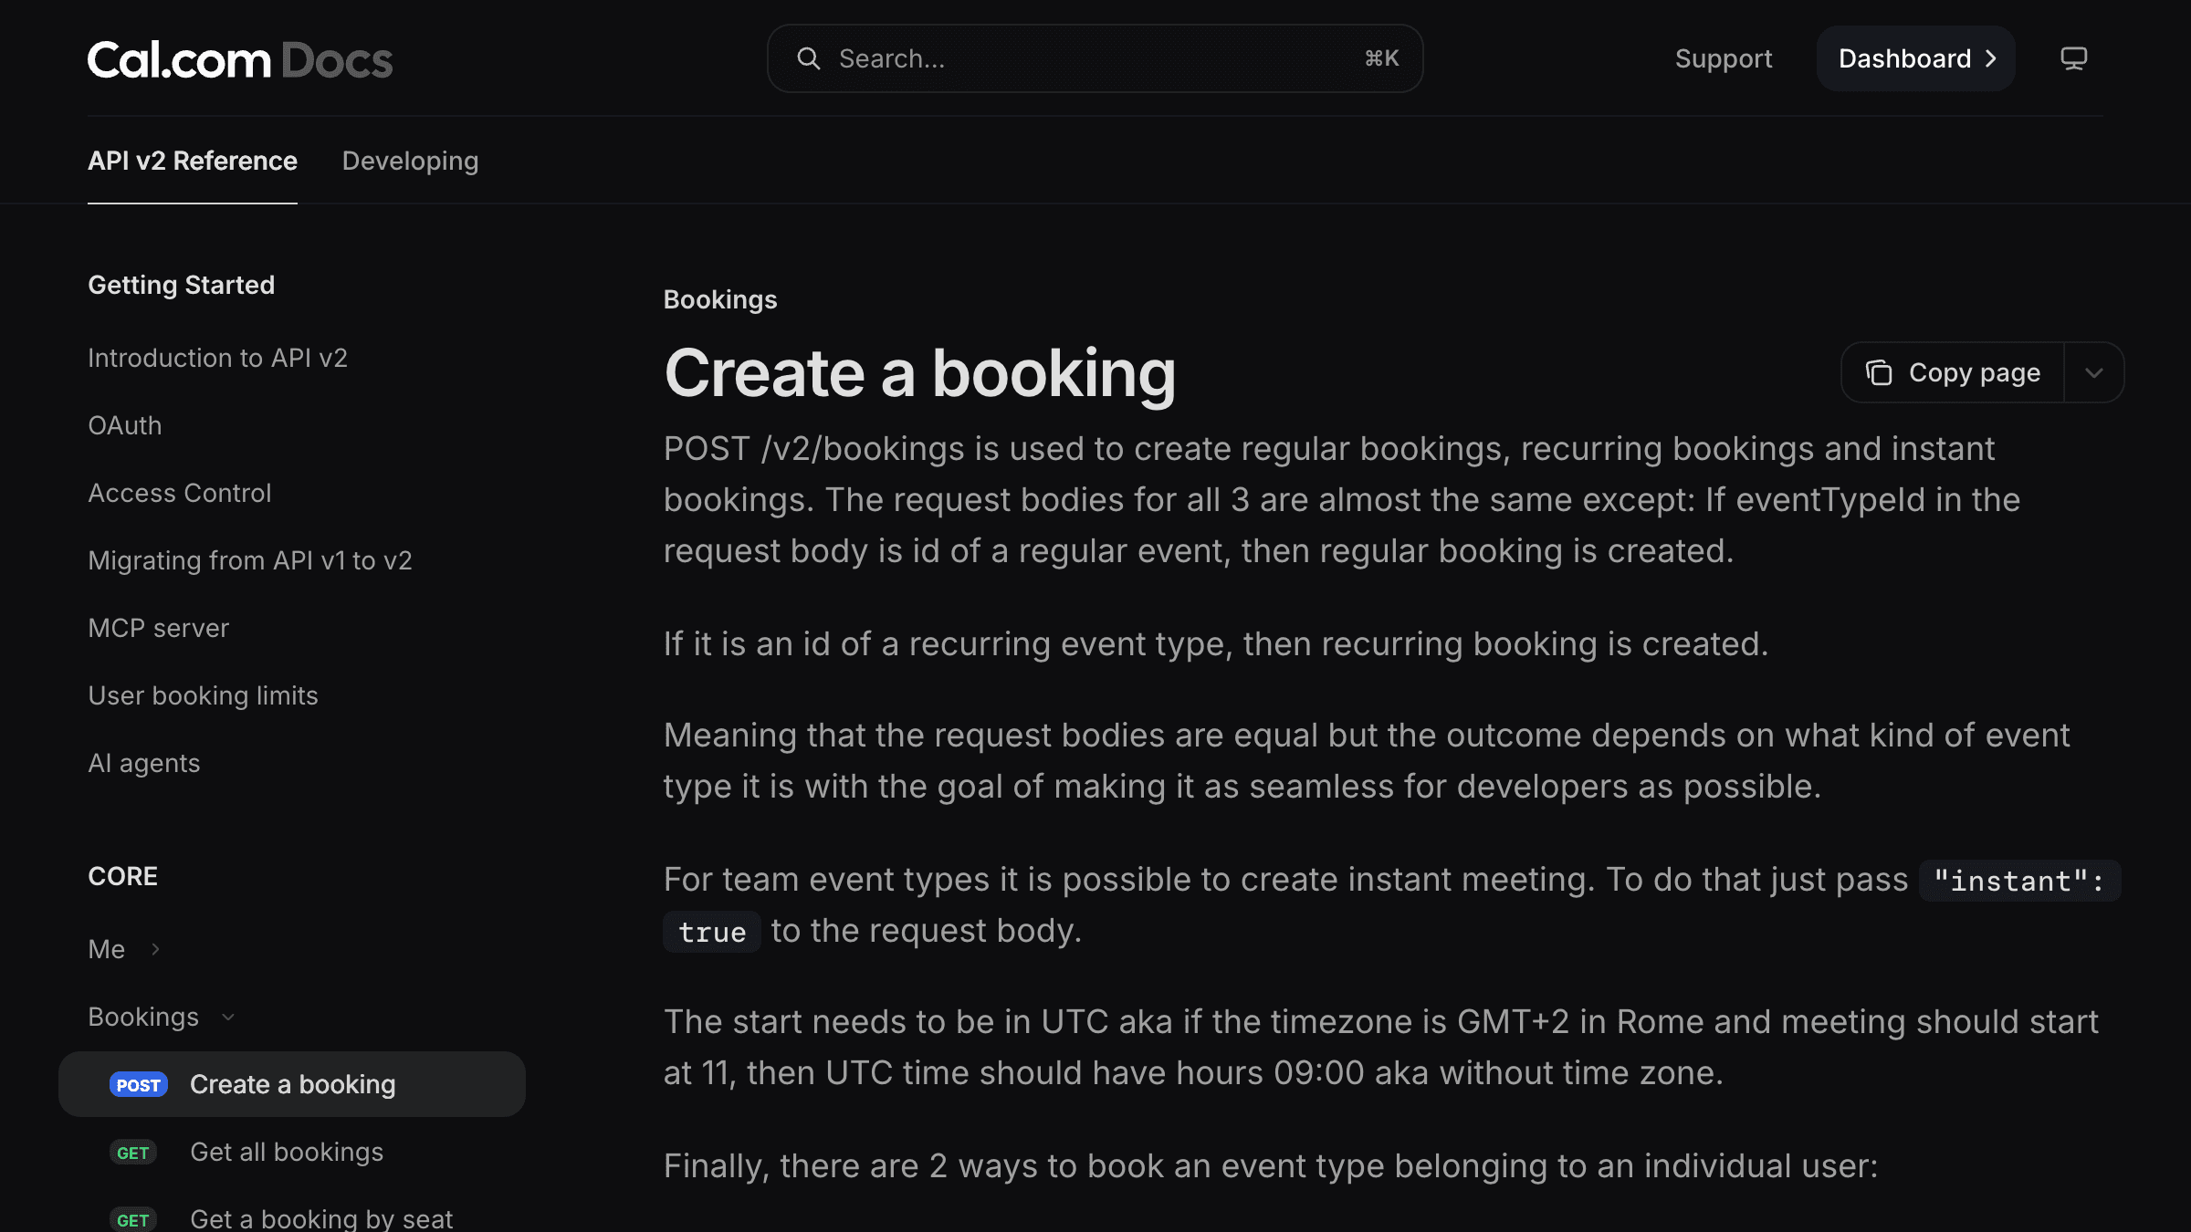The width and height of the screenshot is (2191, 1232).
Task: Toggle the theme mode monitor icon
Action: pos(2073,58)
